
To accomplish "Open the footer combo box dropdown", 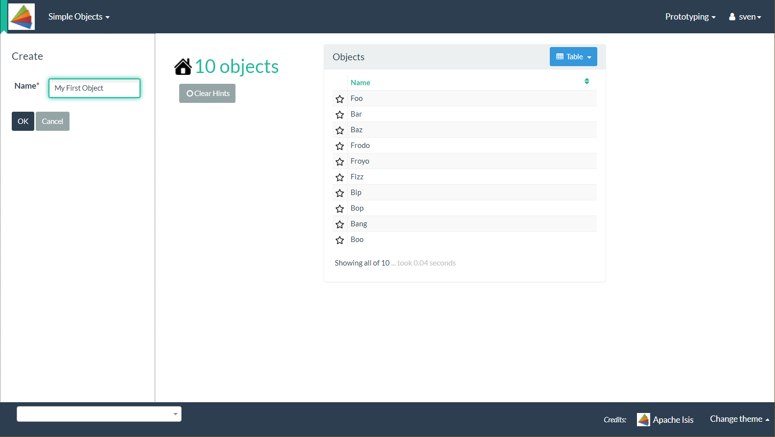I will [x=99, y=414].
